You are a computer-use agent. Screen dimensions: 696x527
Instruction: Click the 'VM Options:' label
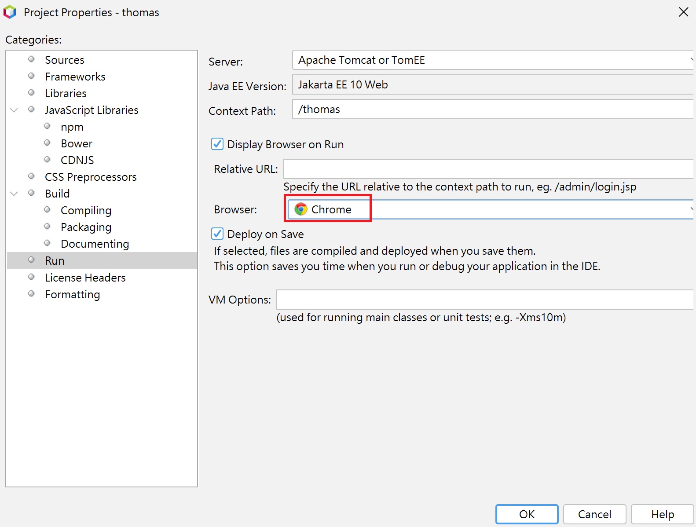pyautogui.click(x=240, y=300)
